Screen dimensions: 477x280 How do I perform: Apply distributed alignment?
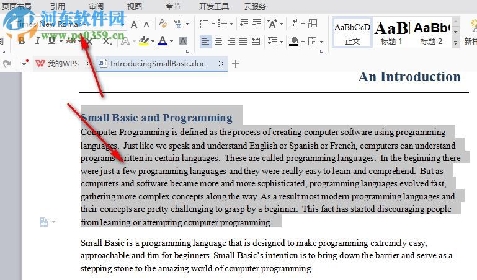(255, 42)
